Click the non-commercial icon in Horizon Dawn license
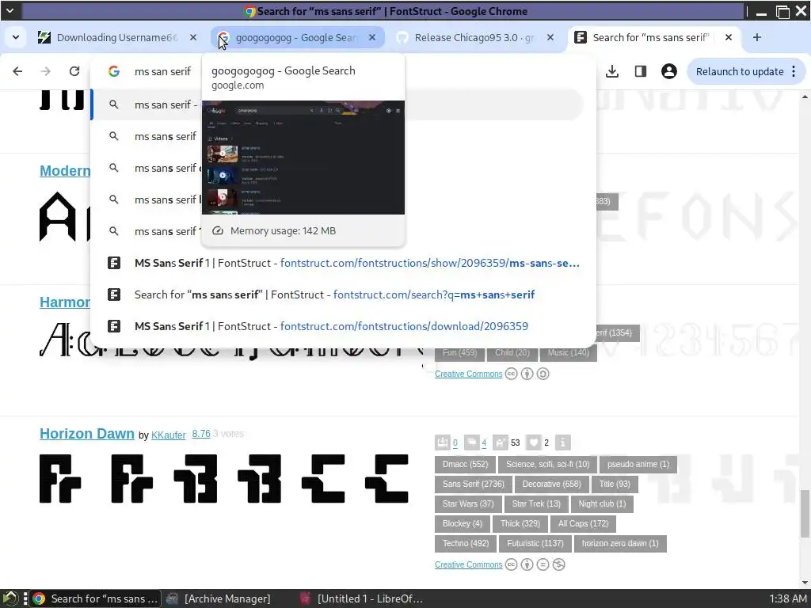This screenshot has width=811, height=608. pyautogui.click(x=558, y=564)
